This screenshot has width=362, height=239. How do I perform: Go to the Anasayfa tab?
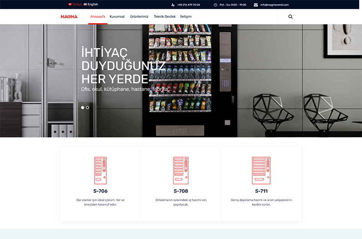click(x=98, y=17)
